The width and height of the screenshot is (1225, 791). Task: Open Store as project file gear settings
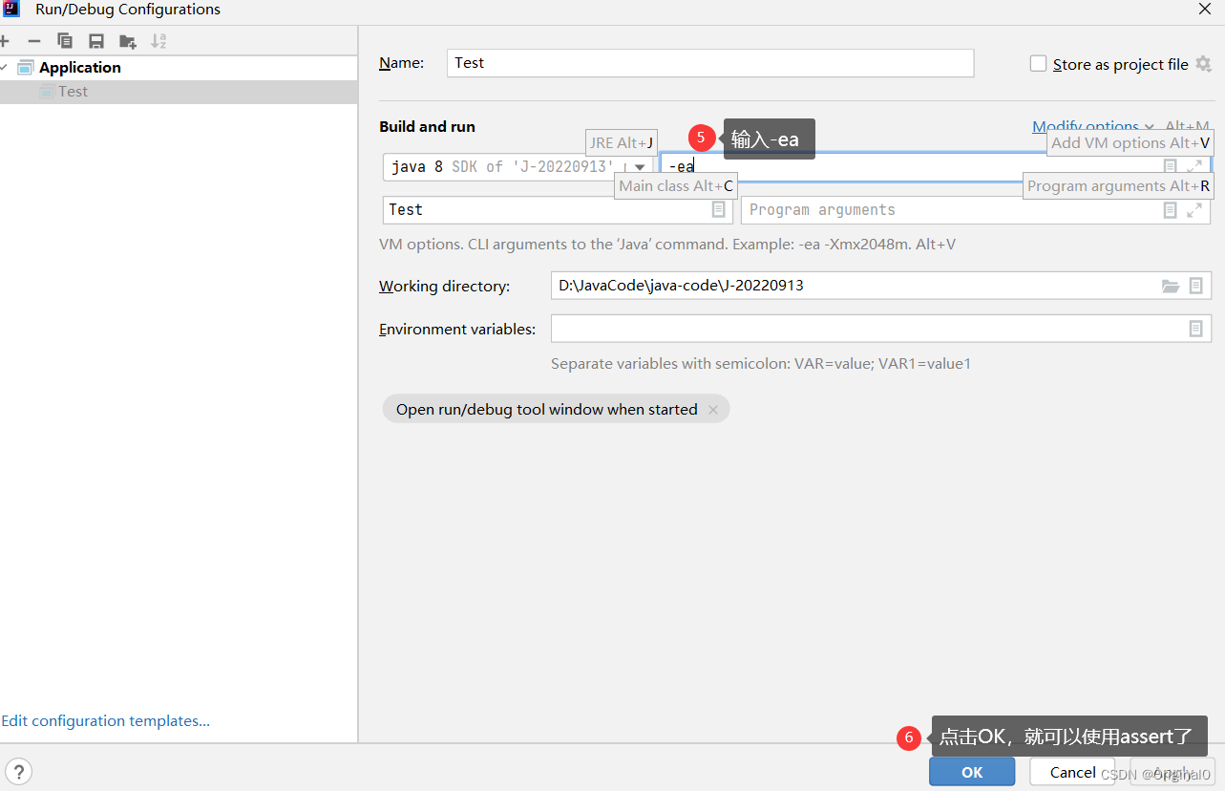(1203, 64)
